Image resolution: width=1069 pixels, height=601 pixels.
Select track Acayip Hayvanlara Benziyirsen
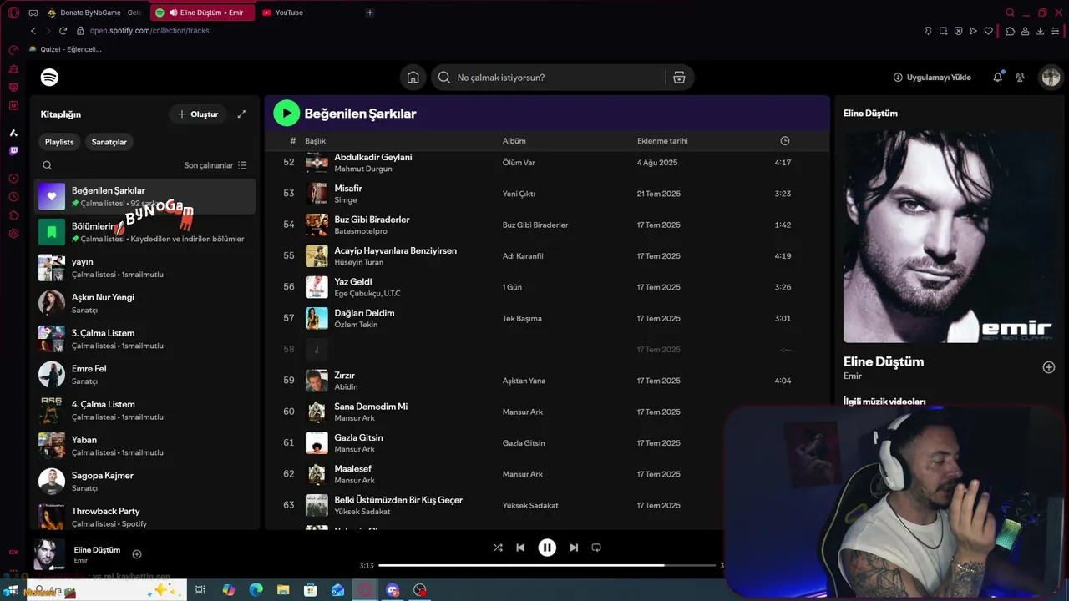point(395,250)
